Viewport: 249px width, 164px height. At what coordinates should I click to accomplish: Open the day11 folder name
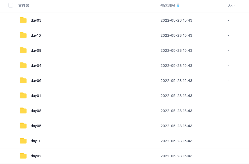35,141
